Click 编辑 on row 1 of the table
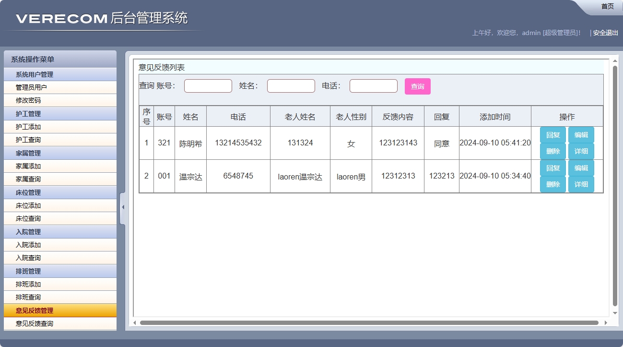This screenshot has width=623, height=347. (581, 135)
